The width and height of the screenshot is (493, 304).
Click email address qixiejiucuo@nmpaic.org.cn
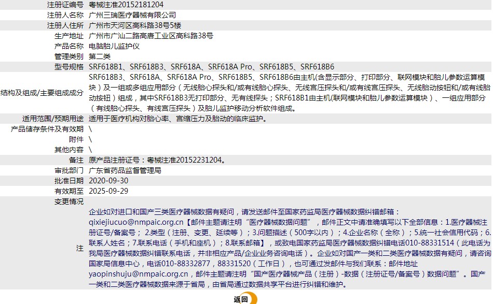(x=136, y=222)
